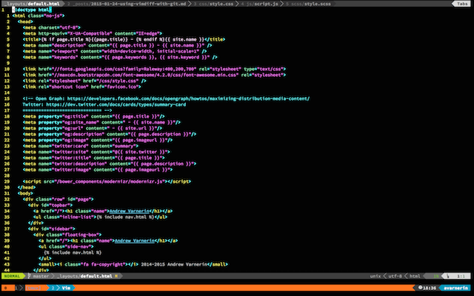
Task: Click the /css/style.css stylesheet link line
Action: 84,81
